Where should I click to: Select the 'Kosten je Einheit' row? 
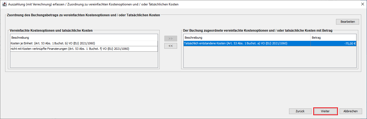[x=84, y=43]
